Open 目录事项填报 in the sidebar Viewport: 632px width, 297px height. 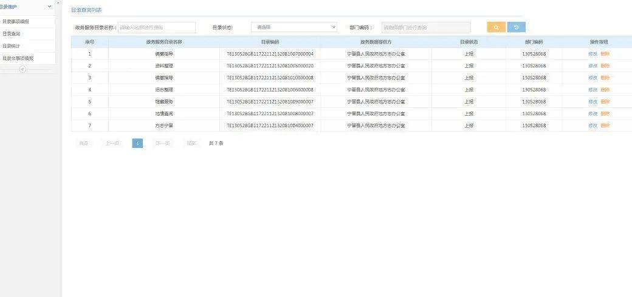[x=16, y=22]
